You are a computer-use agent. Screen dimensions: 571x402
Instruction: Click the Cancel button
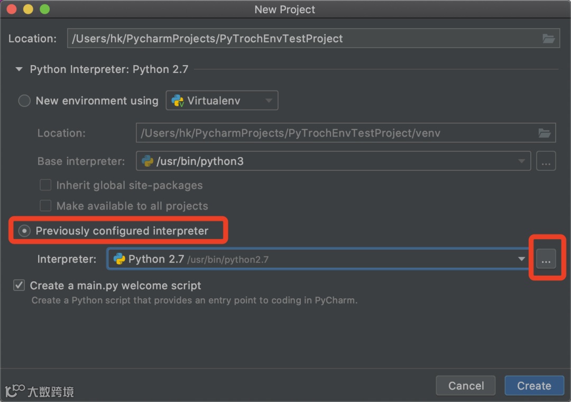click(x=466, y=386)
